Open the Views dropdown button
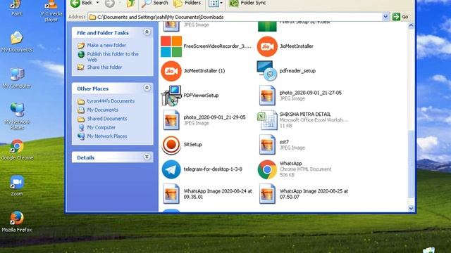Screen dimensions: 451x253 [216, 3]
